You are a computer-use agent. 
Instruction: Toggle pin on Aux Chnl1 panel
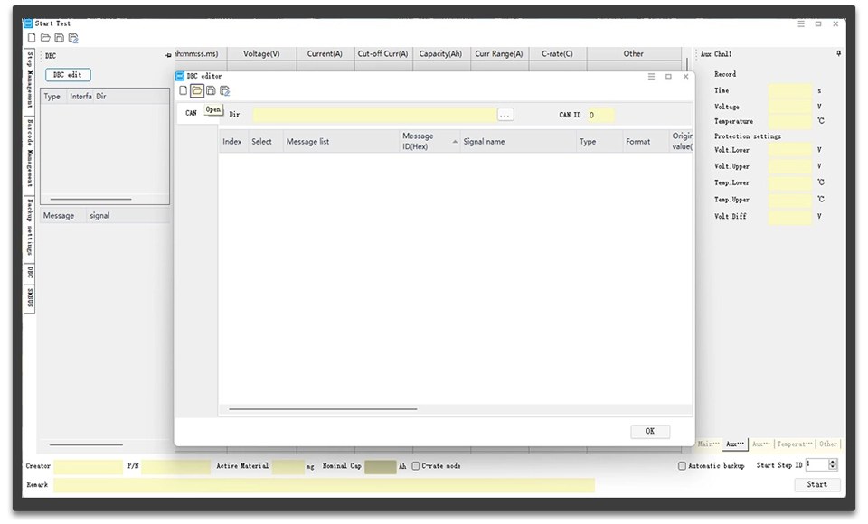click(x=839, y=53)
